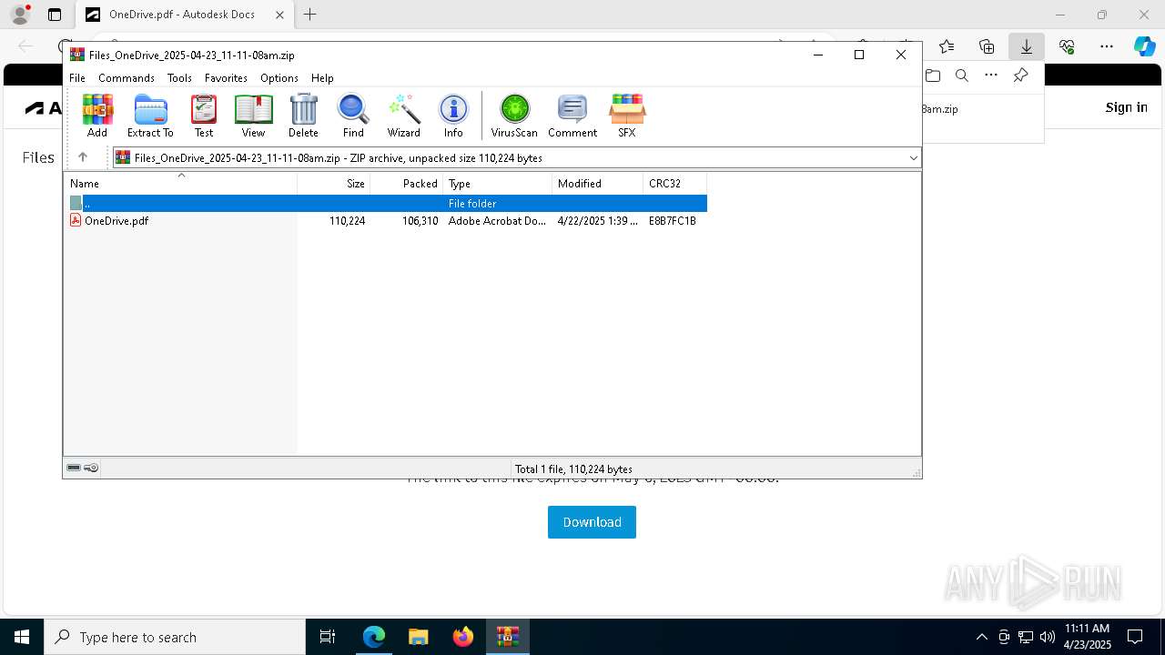Click Files label on Autodesk page
This screenshot has width=1165, height=655.
(x=38, y=157)
